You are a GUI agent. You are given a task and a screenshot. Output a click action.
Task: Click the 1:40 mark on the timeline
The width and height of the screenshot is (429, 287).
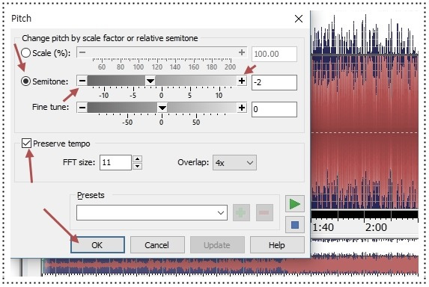coord(323,227)
